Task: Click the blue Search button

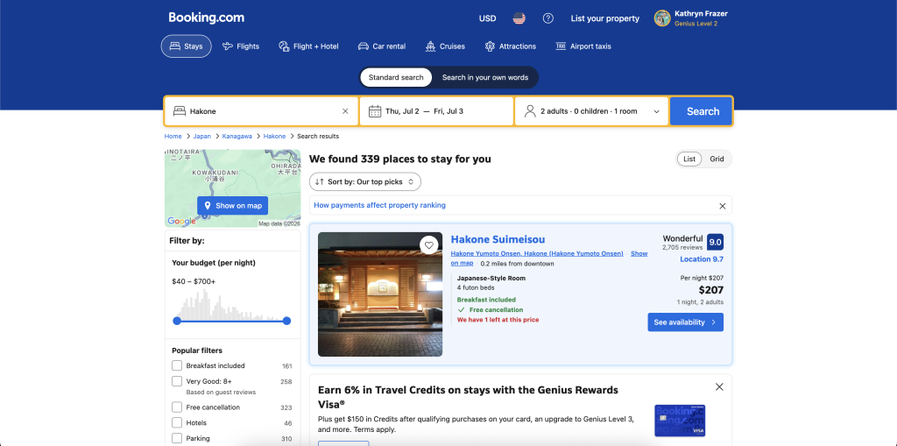Action: tap(701, 111)
